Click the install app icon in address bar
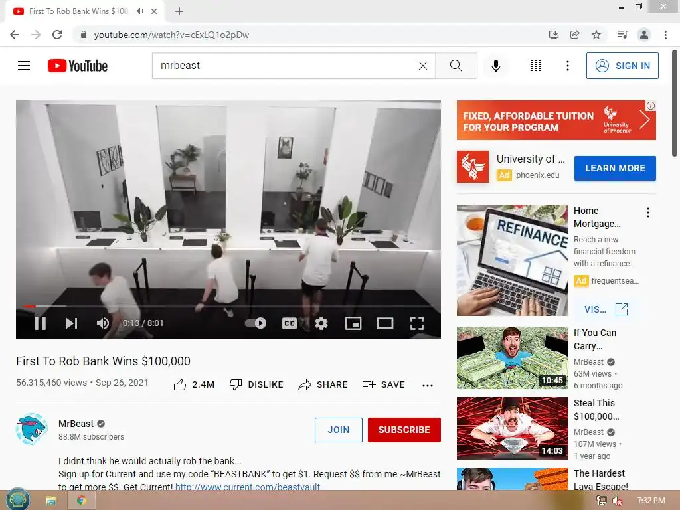Image resolution: width=680 pixels, height=510 pixels. (x=553, y=35)
